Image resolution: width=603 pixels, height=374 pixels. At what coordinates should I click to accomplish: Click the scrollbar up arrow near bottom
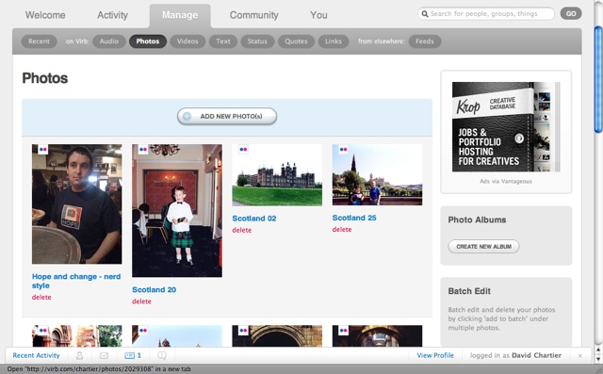point(598,350)
